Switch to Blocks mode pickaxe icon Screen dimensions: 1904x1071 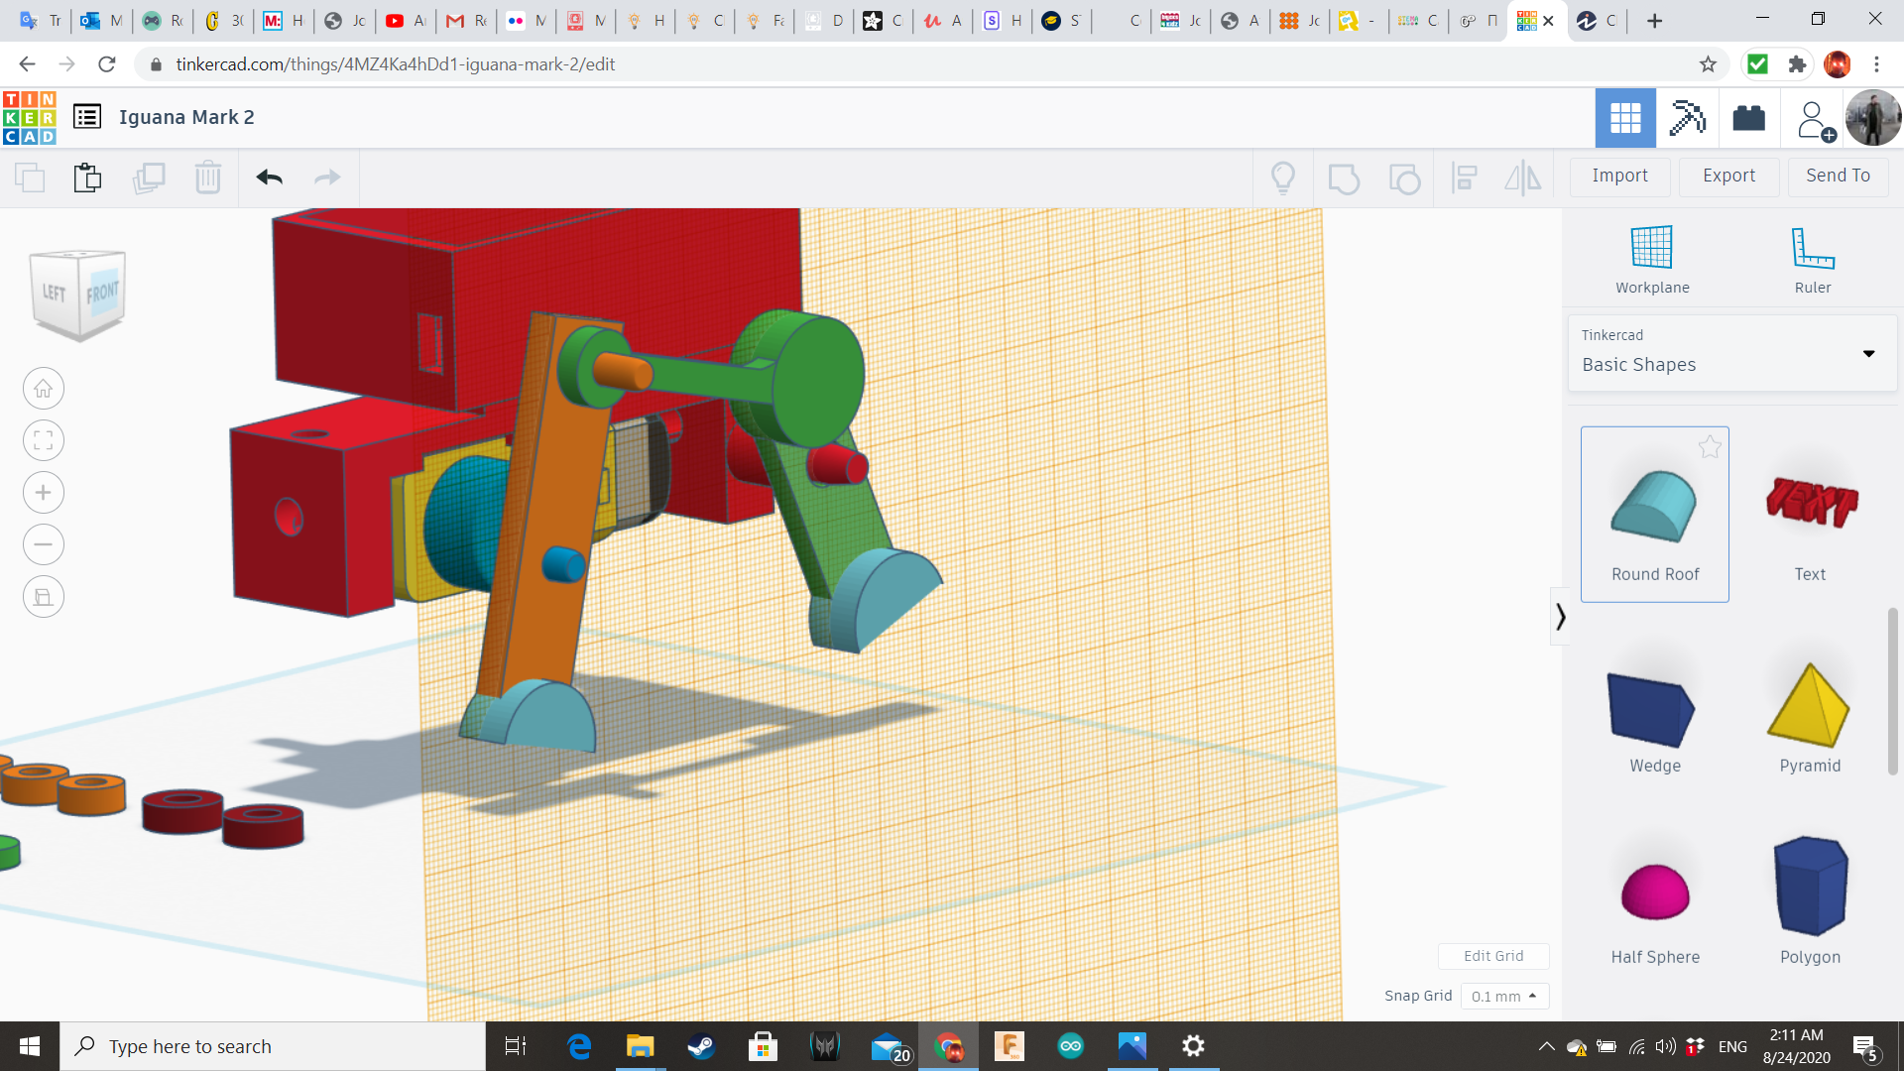click(1687, 118)
